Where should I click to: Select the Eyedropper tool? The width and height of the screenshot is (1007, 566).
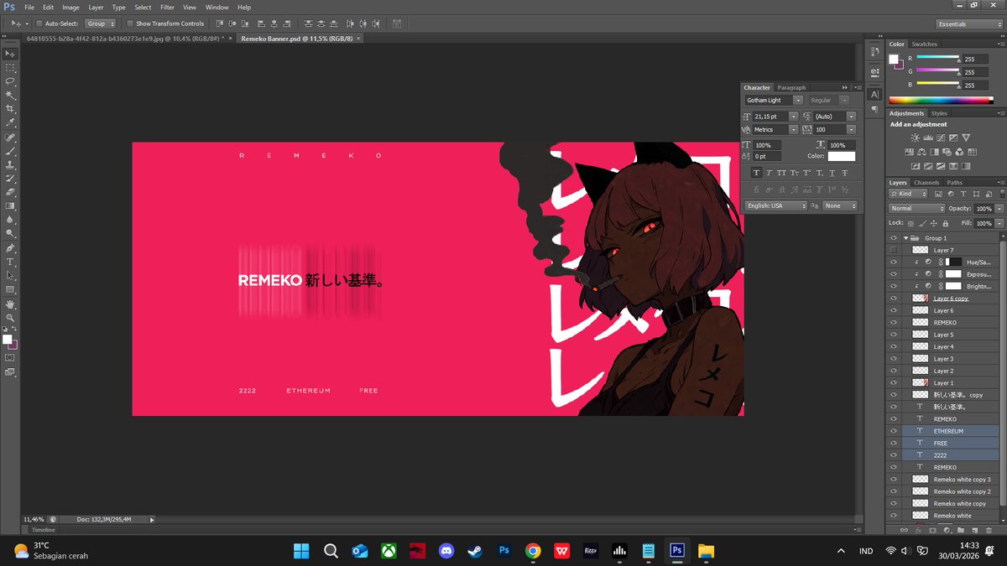pyautogui.click(x=10, y=122)
